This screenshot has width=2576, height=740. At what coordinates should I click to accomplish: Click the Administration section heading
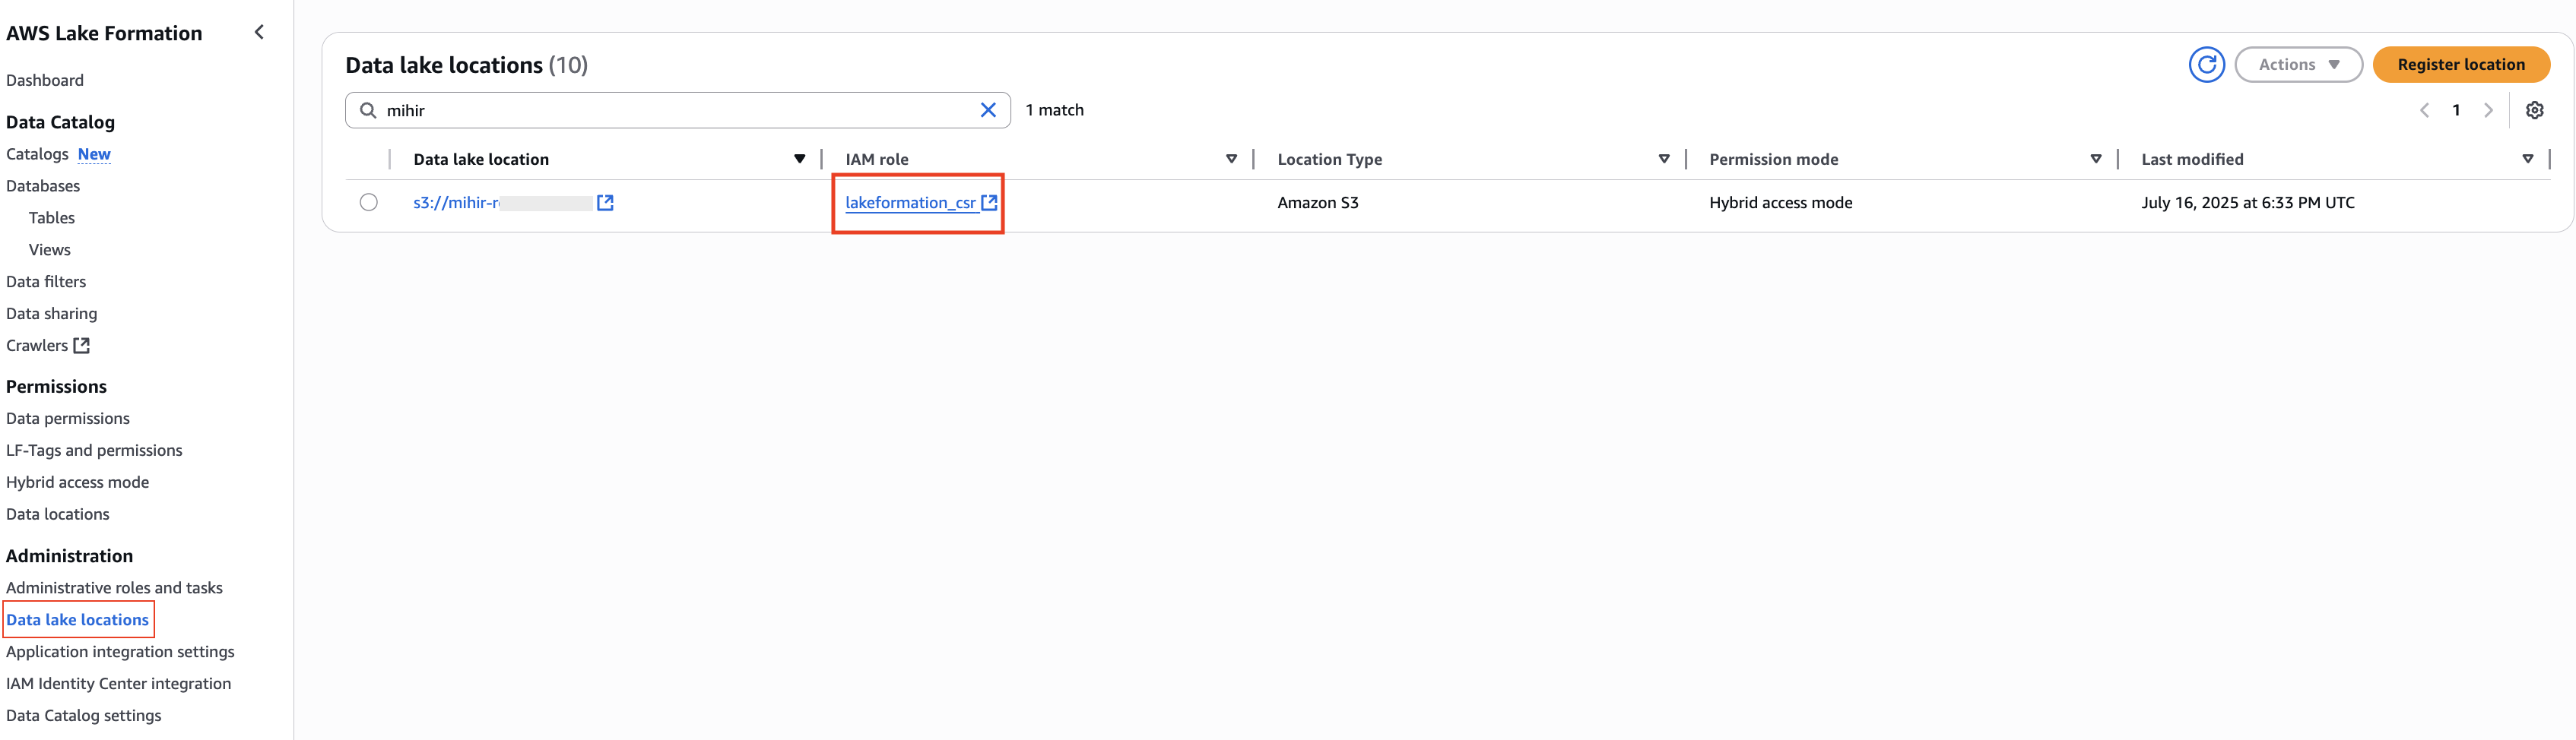point(69,556)
